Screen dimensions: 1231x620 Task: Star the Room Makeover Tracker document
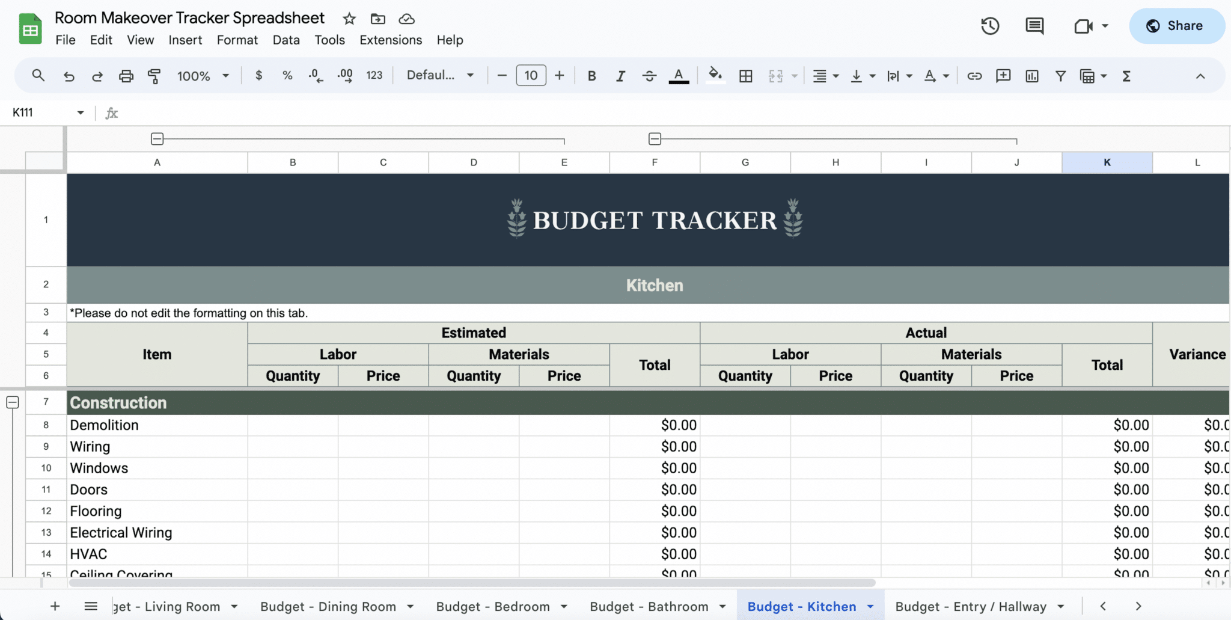(x=349, y=19)
